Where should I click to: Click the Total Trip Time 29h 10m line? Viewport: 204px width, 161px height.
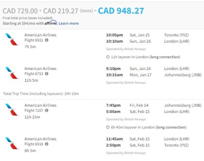coord(41,94)
